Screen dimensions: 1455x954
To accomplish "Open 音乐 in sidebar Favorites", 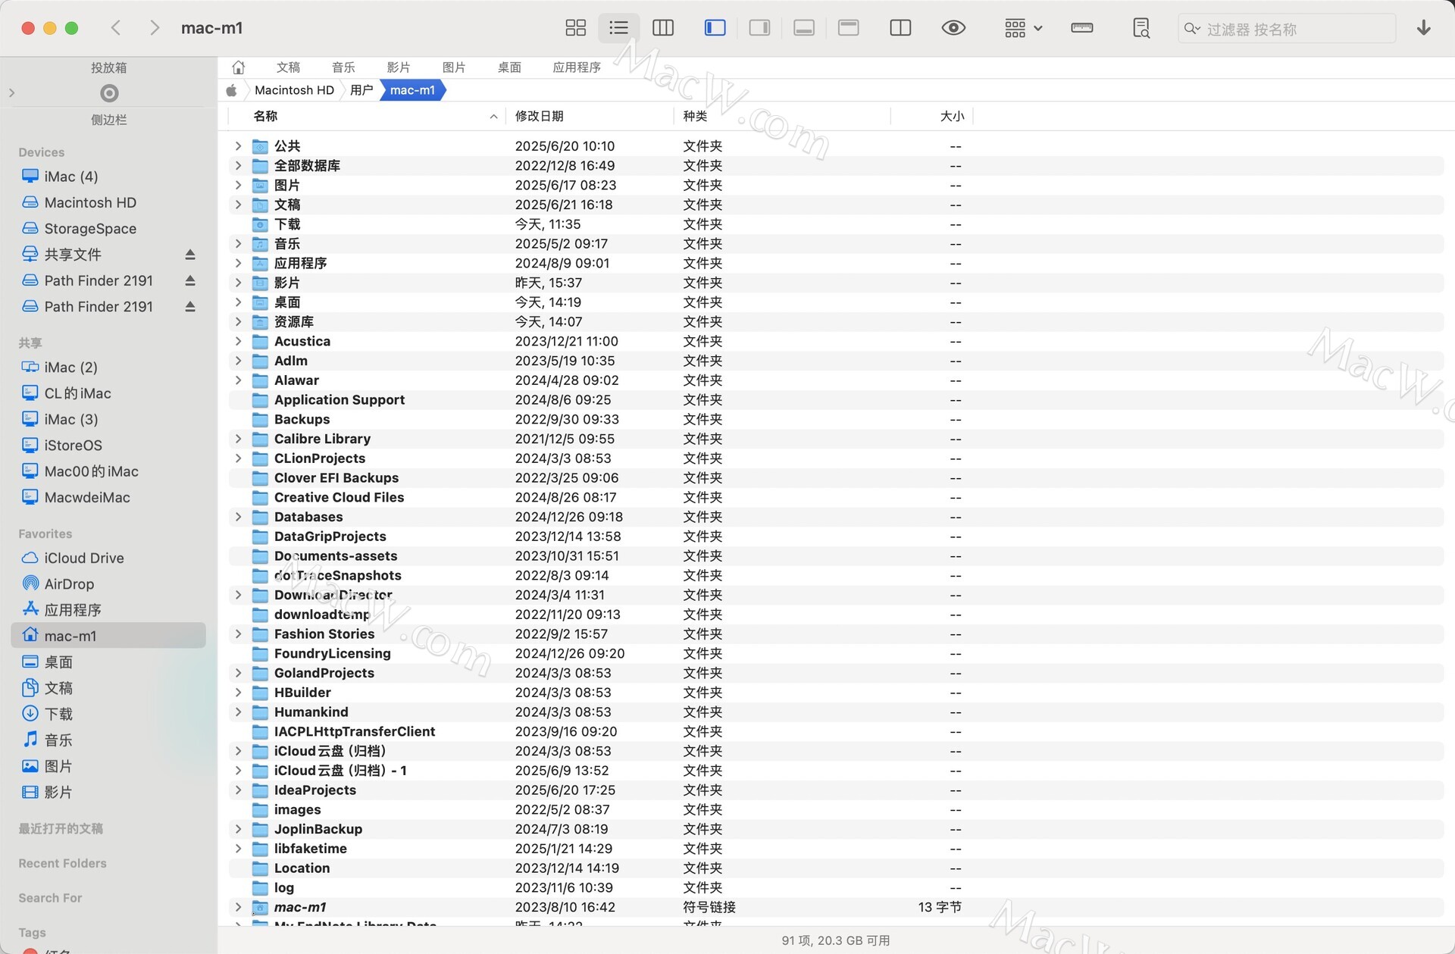I will (x=58, y=740).
